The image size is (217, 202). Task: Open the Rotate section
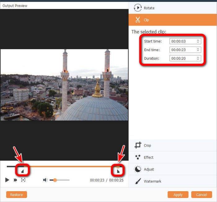(173, 8)
